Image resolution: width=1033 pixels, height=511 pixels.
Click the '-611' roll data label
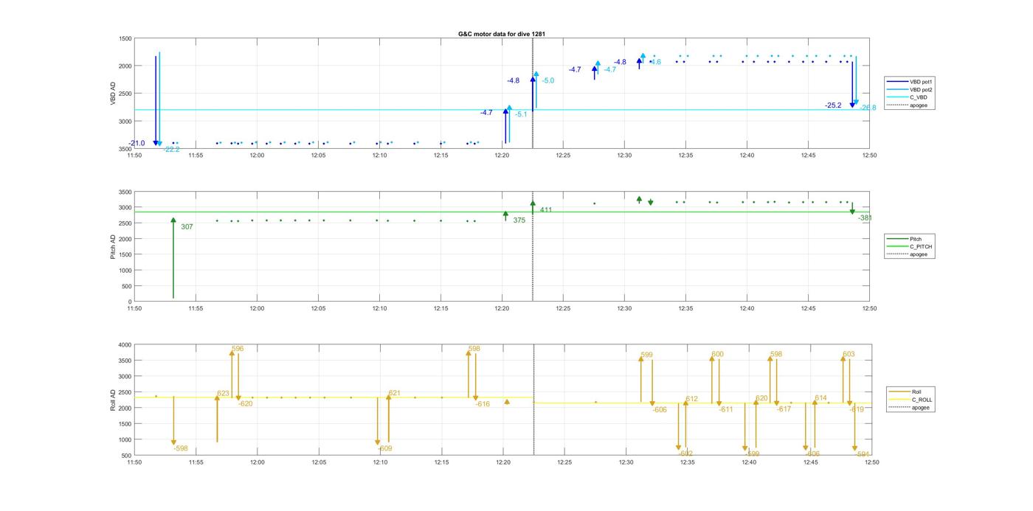click(726, 409)
